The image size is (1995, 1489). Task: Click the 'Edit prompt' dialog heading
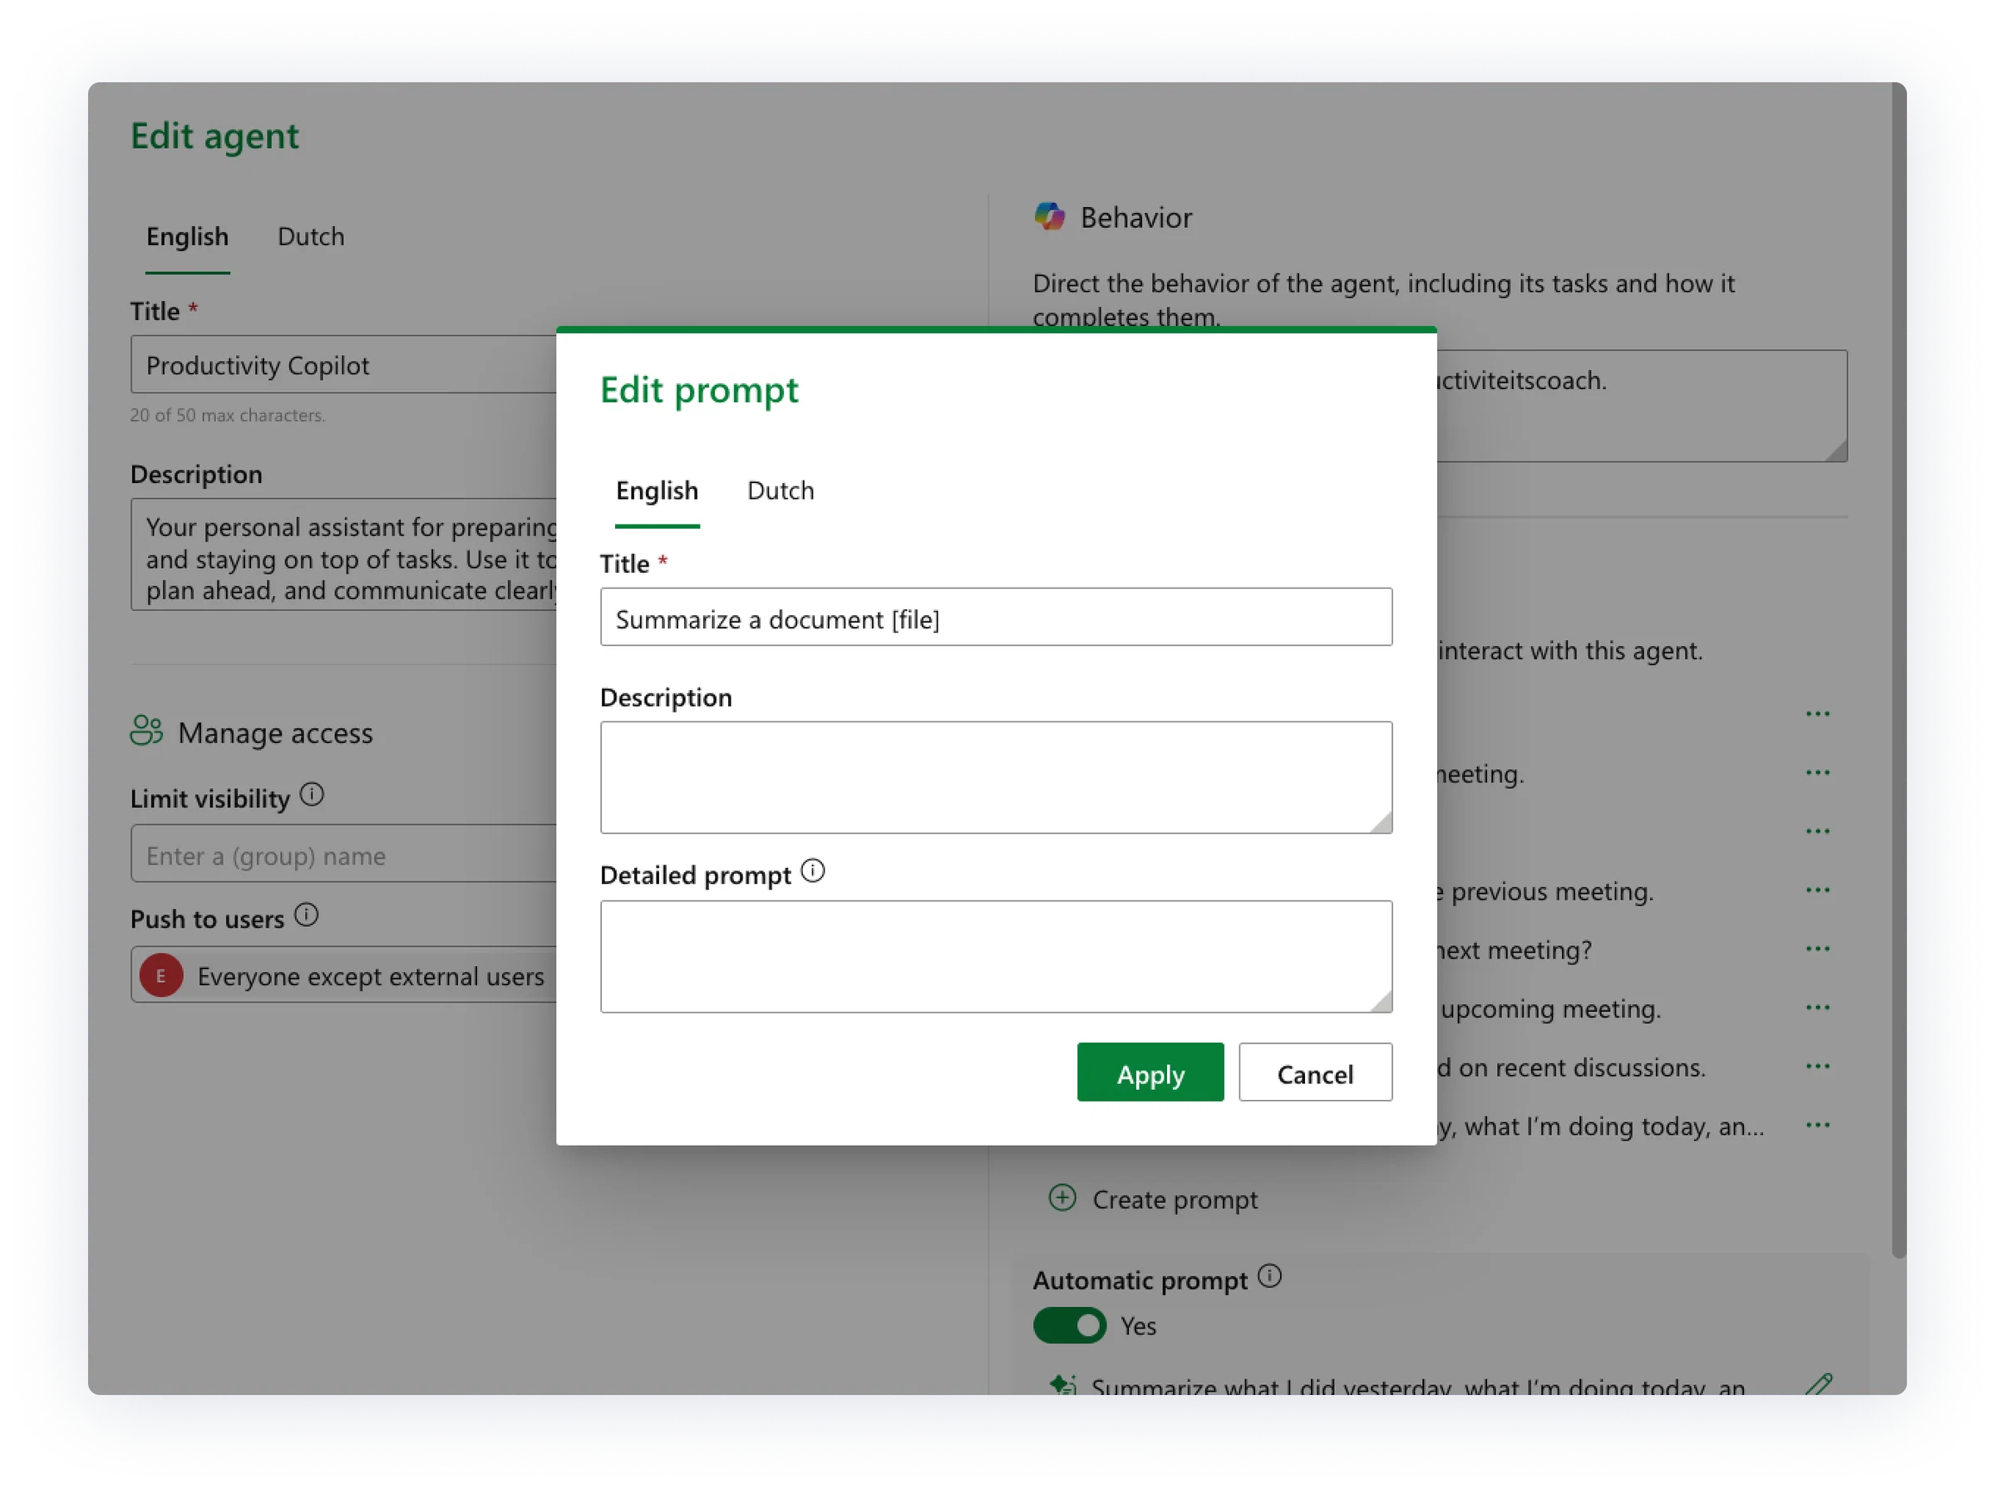(x=699, y=390)
